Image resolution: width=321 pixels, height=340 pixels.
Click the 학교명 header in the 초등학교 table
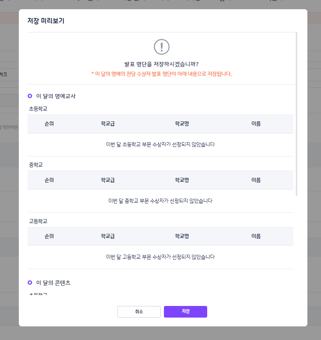coord(182,124)
